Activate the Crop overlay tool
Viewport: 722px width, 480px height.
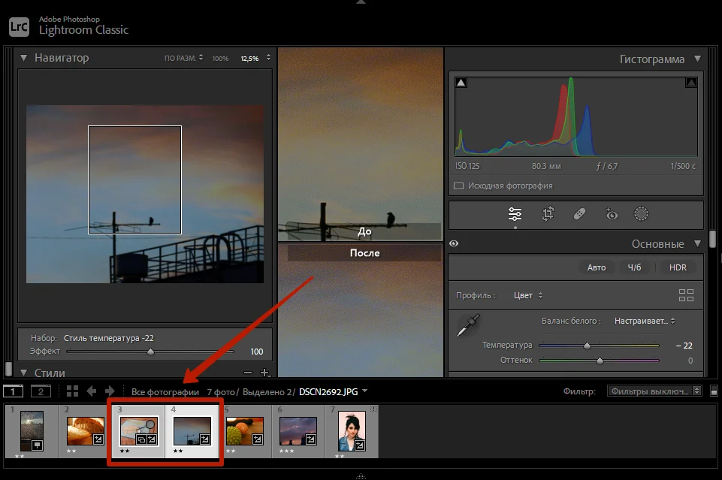point(548,215)
